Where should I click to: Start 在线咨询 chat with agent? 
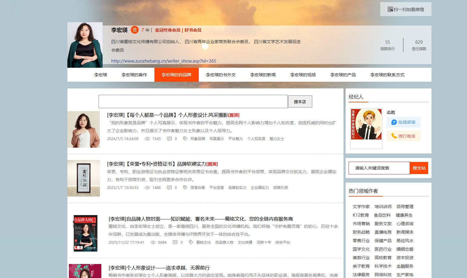coord(403,122)
